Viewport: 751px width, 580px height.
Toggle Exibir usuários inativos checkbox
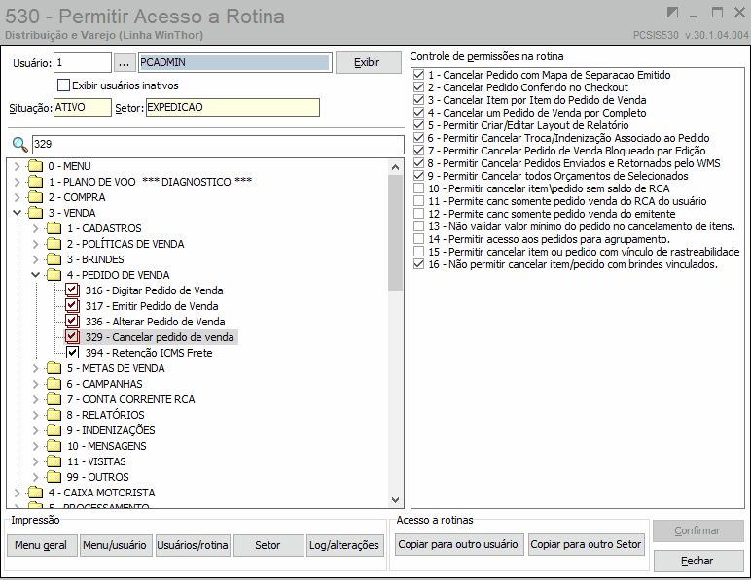click(x=63, y=85)
